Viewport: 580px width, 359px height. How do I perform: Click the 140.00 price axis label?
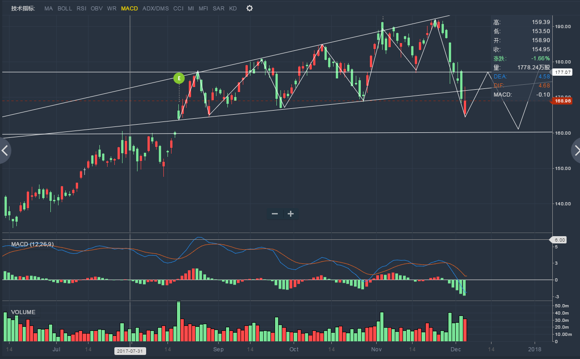[x=562, y=204]
